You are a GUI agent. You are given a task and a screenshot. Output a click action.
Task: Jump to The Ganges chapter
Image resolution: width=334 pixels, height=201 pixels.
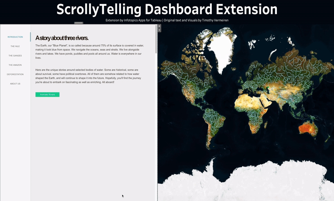click(15, 55)
